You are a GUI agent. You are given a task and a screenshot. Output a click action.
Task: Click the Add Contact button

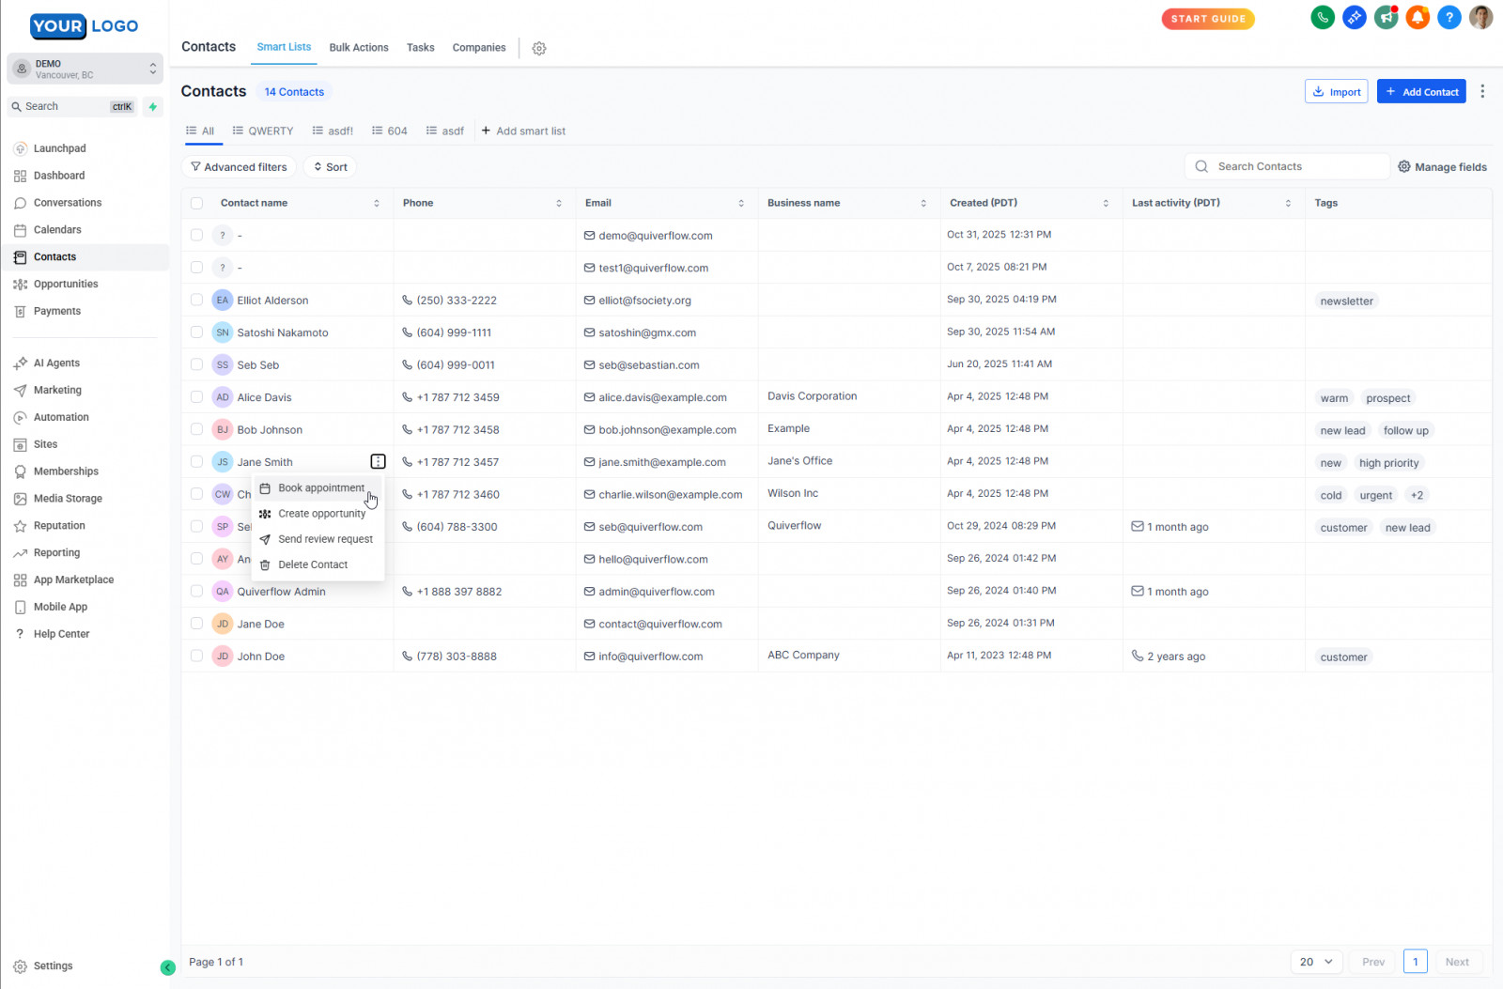[x=1421, y=91]
